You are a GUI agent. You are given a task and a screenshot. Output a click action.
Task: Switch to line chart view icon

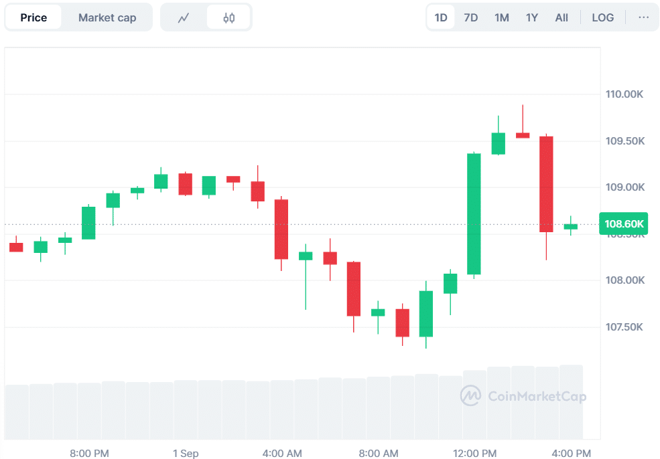coord(184,18)
